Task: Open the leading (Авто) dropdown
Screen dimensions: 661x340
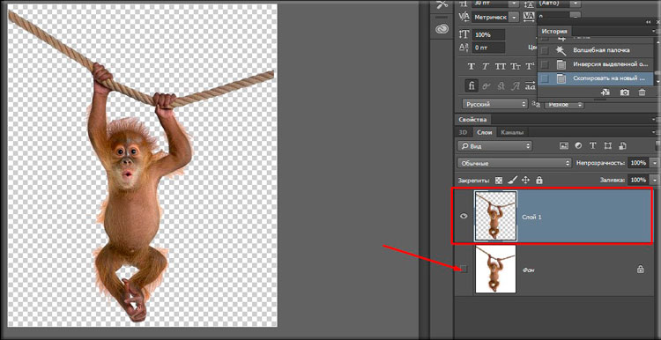Action: tap(575, 3)
